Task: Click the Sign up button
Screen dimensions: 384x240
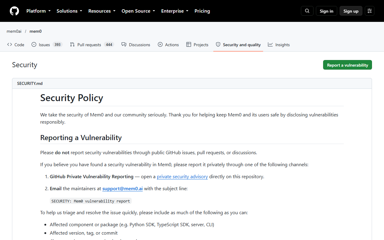Action: pos(351,11)
